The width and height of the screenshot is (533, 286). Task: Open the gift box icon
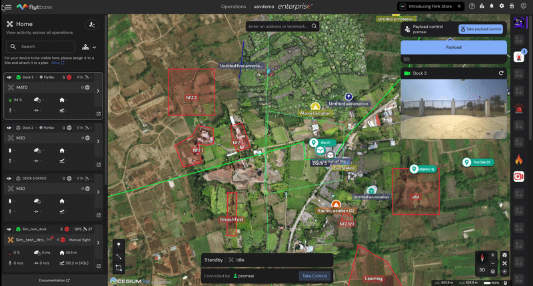[x=512, y=6]
